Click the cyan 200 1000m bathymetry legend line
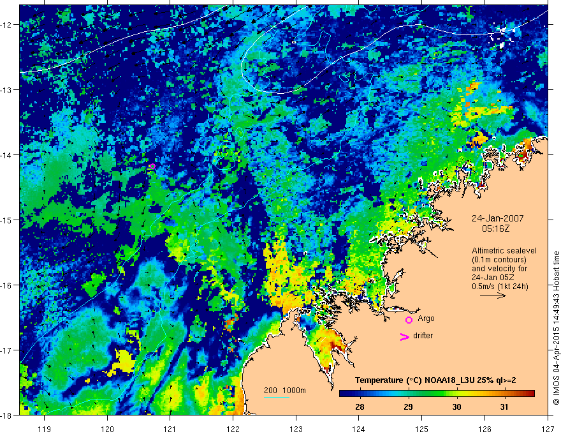This screenshot has width=561, height=434. coord(277,397)
